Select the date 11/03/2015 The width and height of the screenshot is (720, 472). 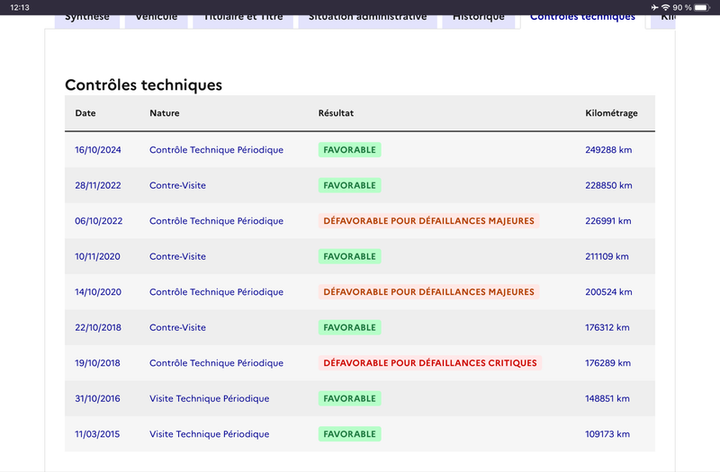[97, 434]
